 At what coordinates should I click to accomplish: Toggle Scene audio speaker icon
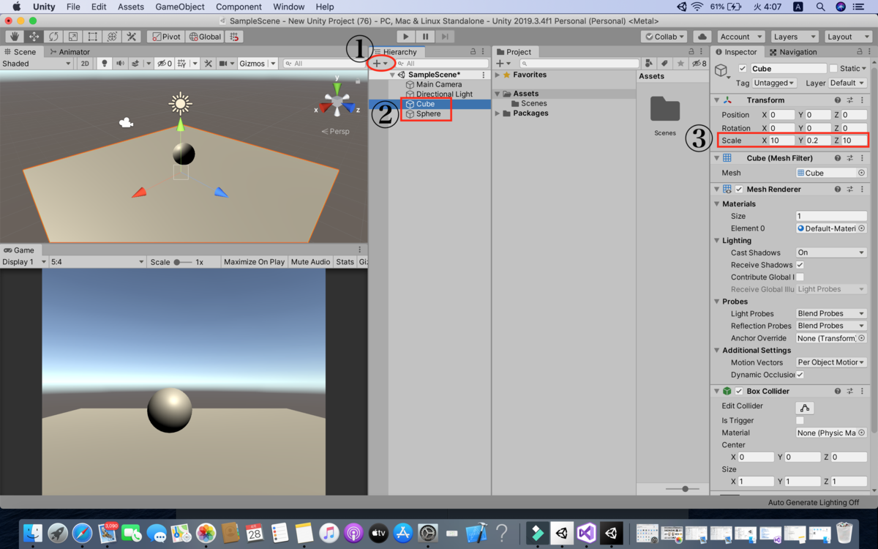[x=119, y=64]
